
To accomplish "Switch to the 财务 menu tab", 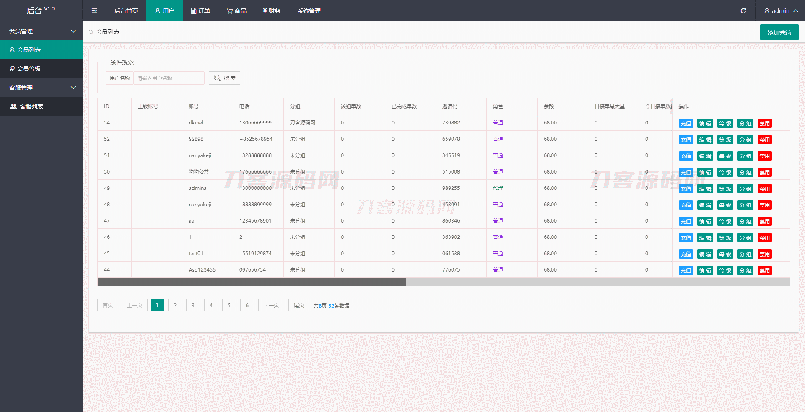I will (x=272, y=11).
